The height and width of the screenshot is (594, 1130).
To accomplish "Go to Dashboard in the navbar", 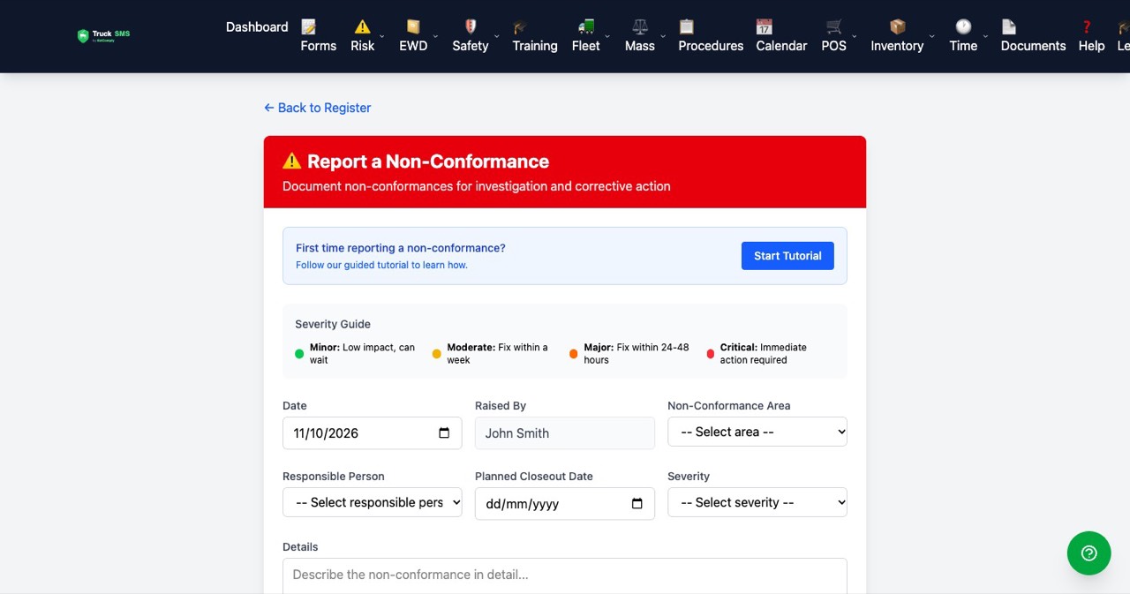I will (x=257, y=26).
